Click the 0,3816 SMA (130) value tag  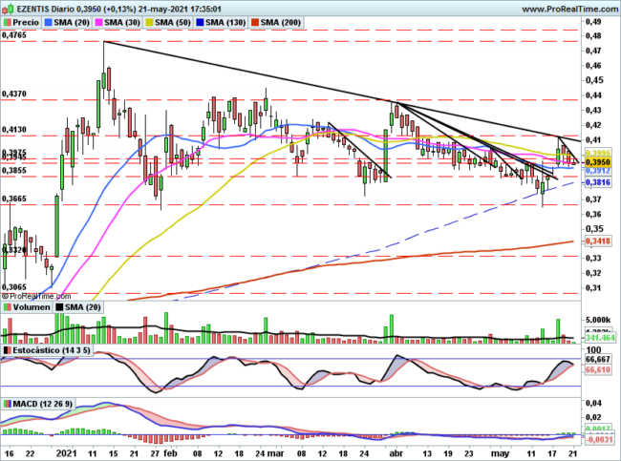coord(597,182)
